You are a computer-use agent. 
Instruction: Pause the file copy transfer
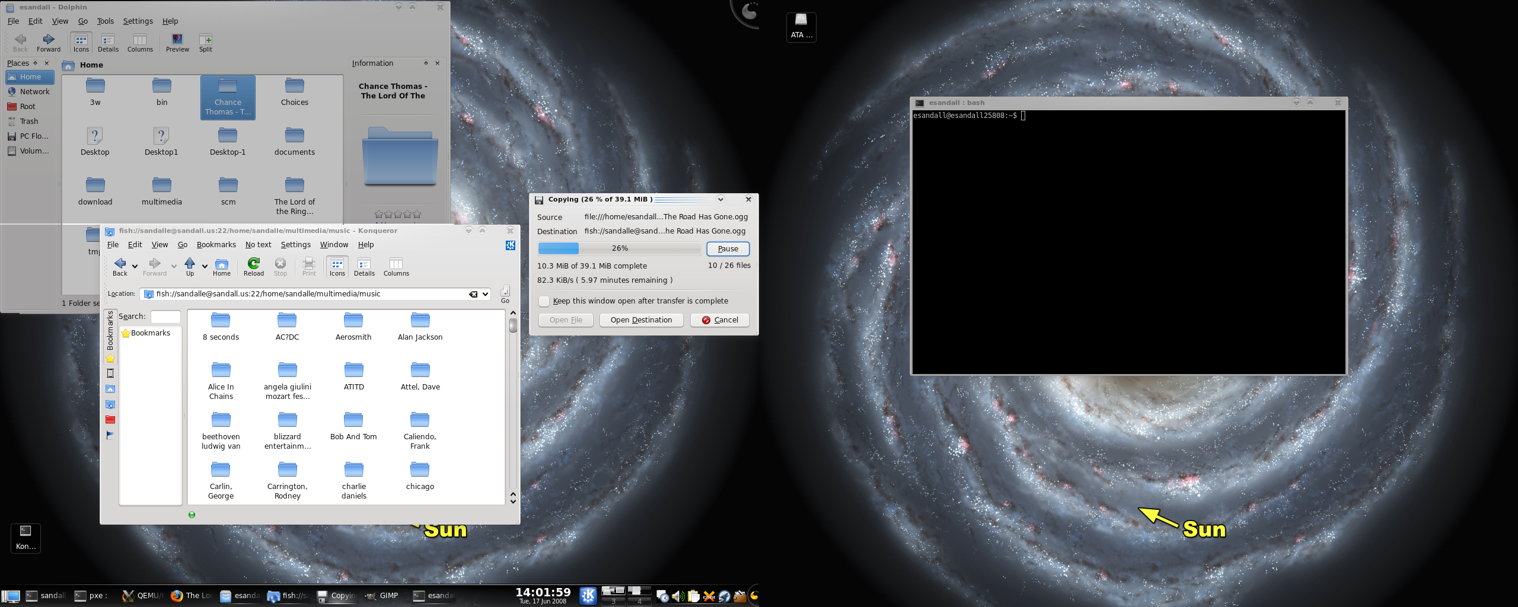pos(728,249)
